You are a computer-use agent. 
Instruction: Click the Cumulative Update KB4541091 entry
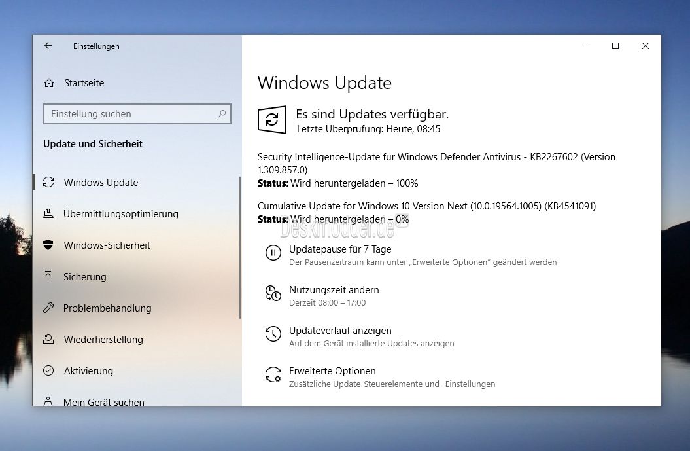pos(426,206)
